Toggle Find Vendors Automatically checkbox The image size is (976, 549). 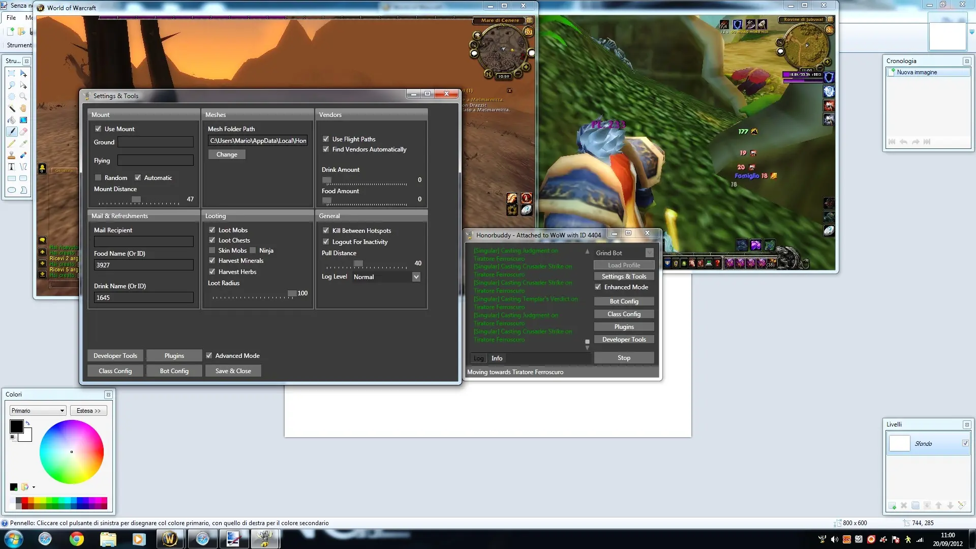[x=326, y=149]
